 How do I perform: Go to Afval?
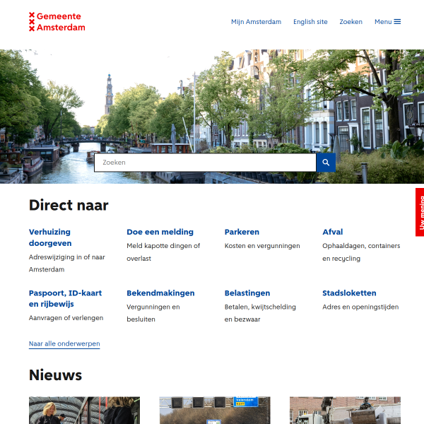(x=333, y=232)
